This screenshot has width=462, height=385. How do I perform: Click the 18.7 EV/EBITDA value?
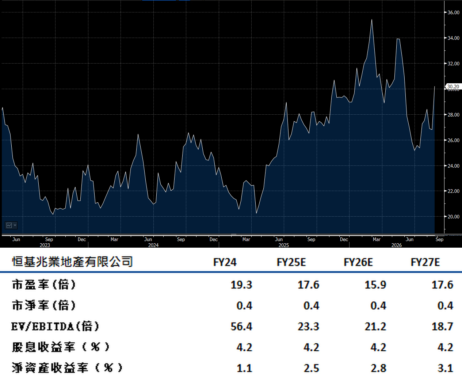(x=443, y=327)
